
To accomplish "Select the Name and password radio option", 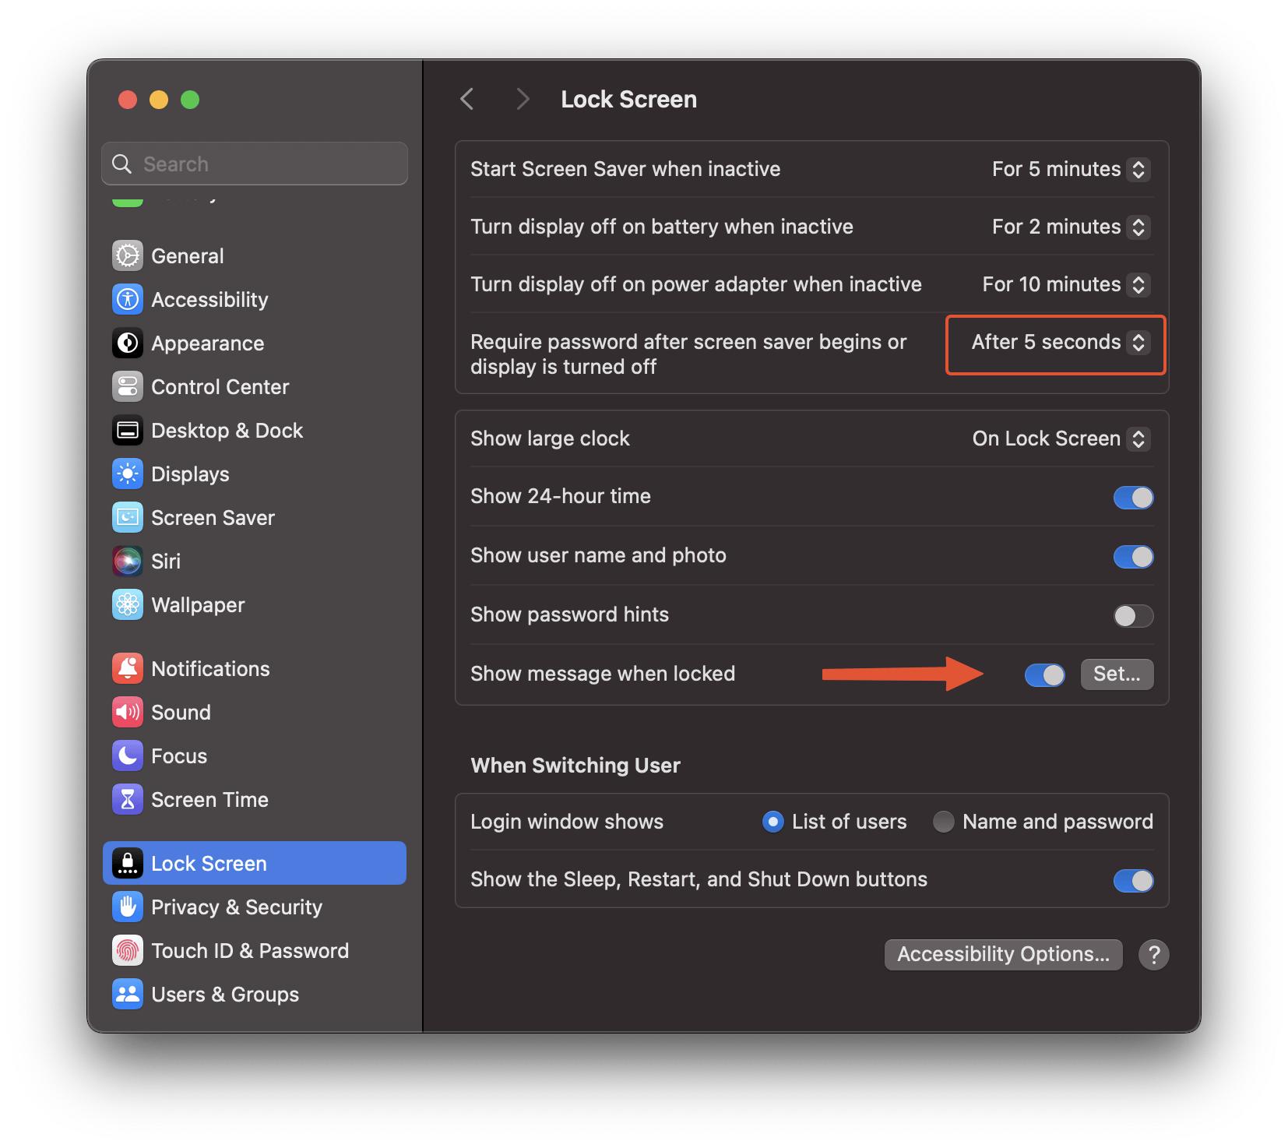I will point(944,822).
